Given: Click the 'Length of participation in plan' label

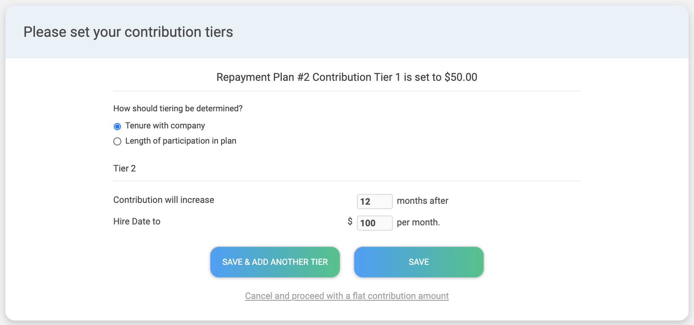Looking at the screenshot, I should [181, 141].
